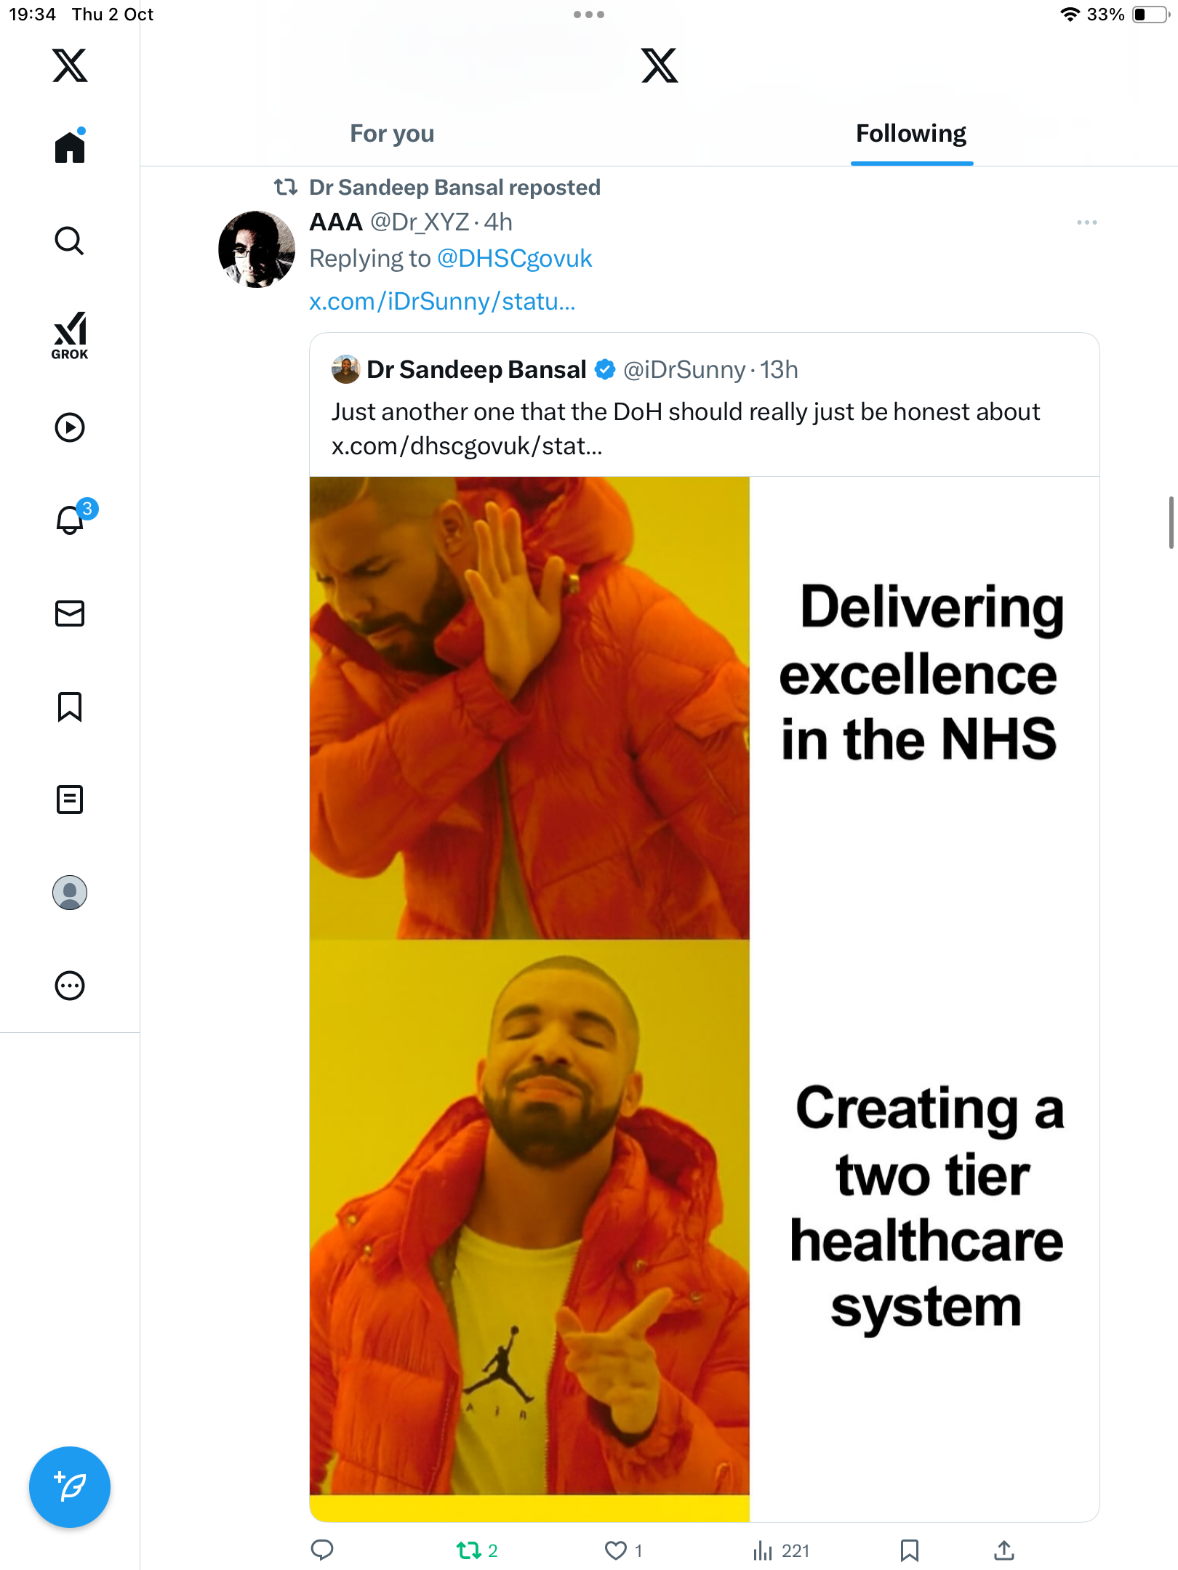Switch to the For you tab
The image size is (1178, 1570).
tap(392, 134)
